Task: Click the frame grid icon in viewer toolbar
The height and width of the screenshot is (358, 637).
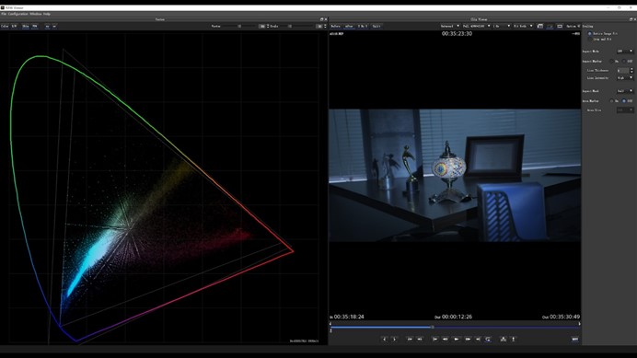Action: pos(540,26)
